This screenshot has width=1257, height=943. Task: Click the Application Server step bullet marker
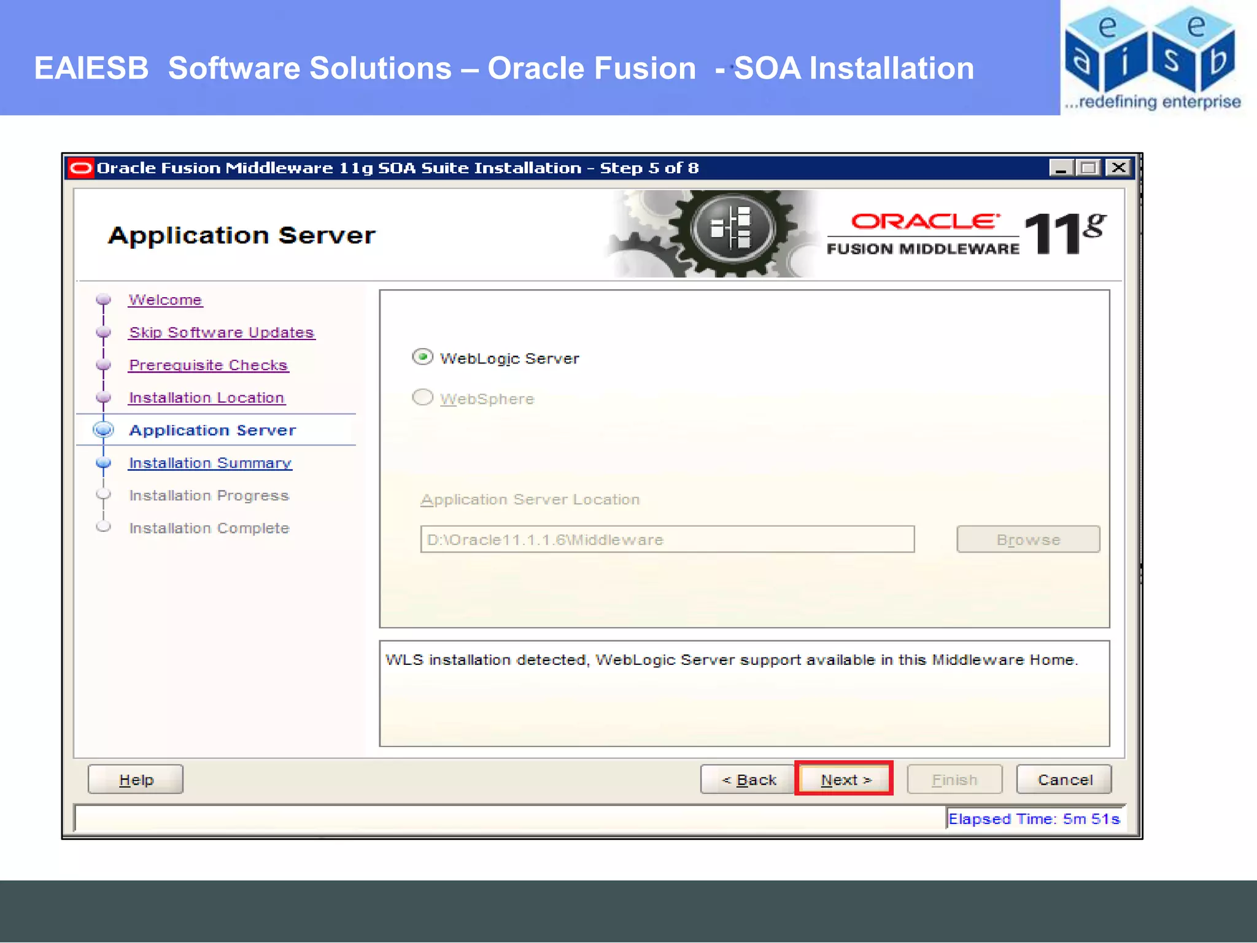tap(104, 430)
